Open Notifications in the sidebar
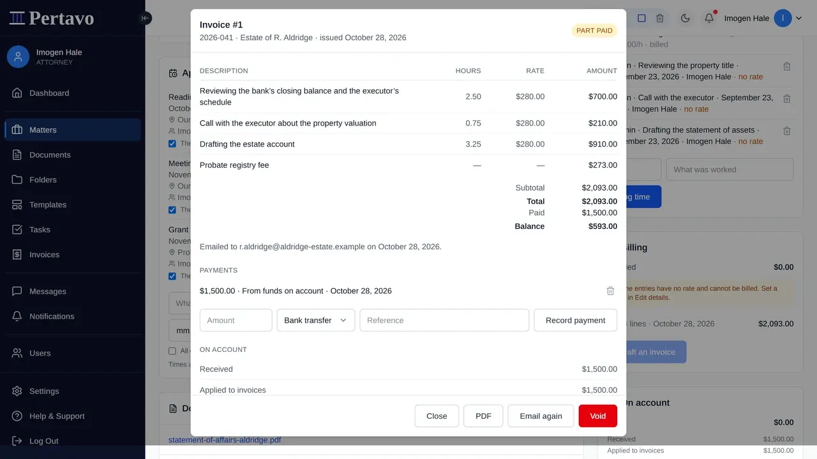The height and width of the screenshot is (459, 817). click(72, 316)
